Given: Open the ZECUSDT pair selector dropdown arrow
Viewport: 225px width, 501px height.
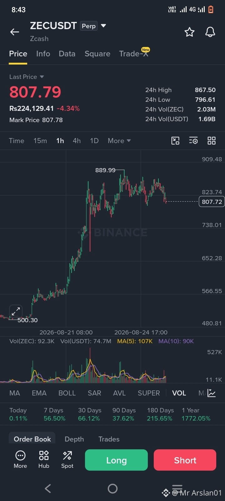Looking at the screenshot, I should 103,26.
